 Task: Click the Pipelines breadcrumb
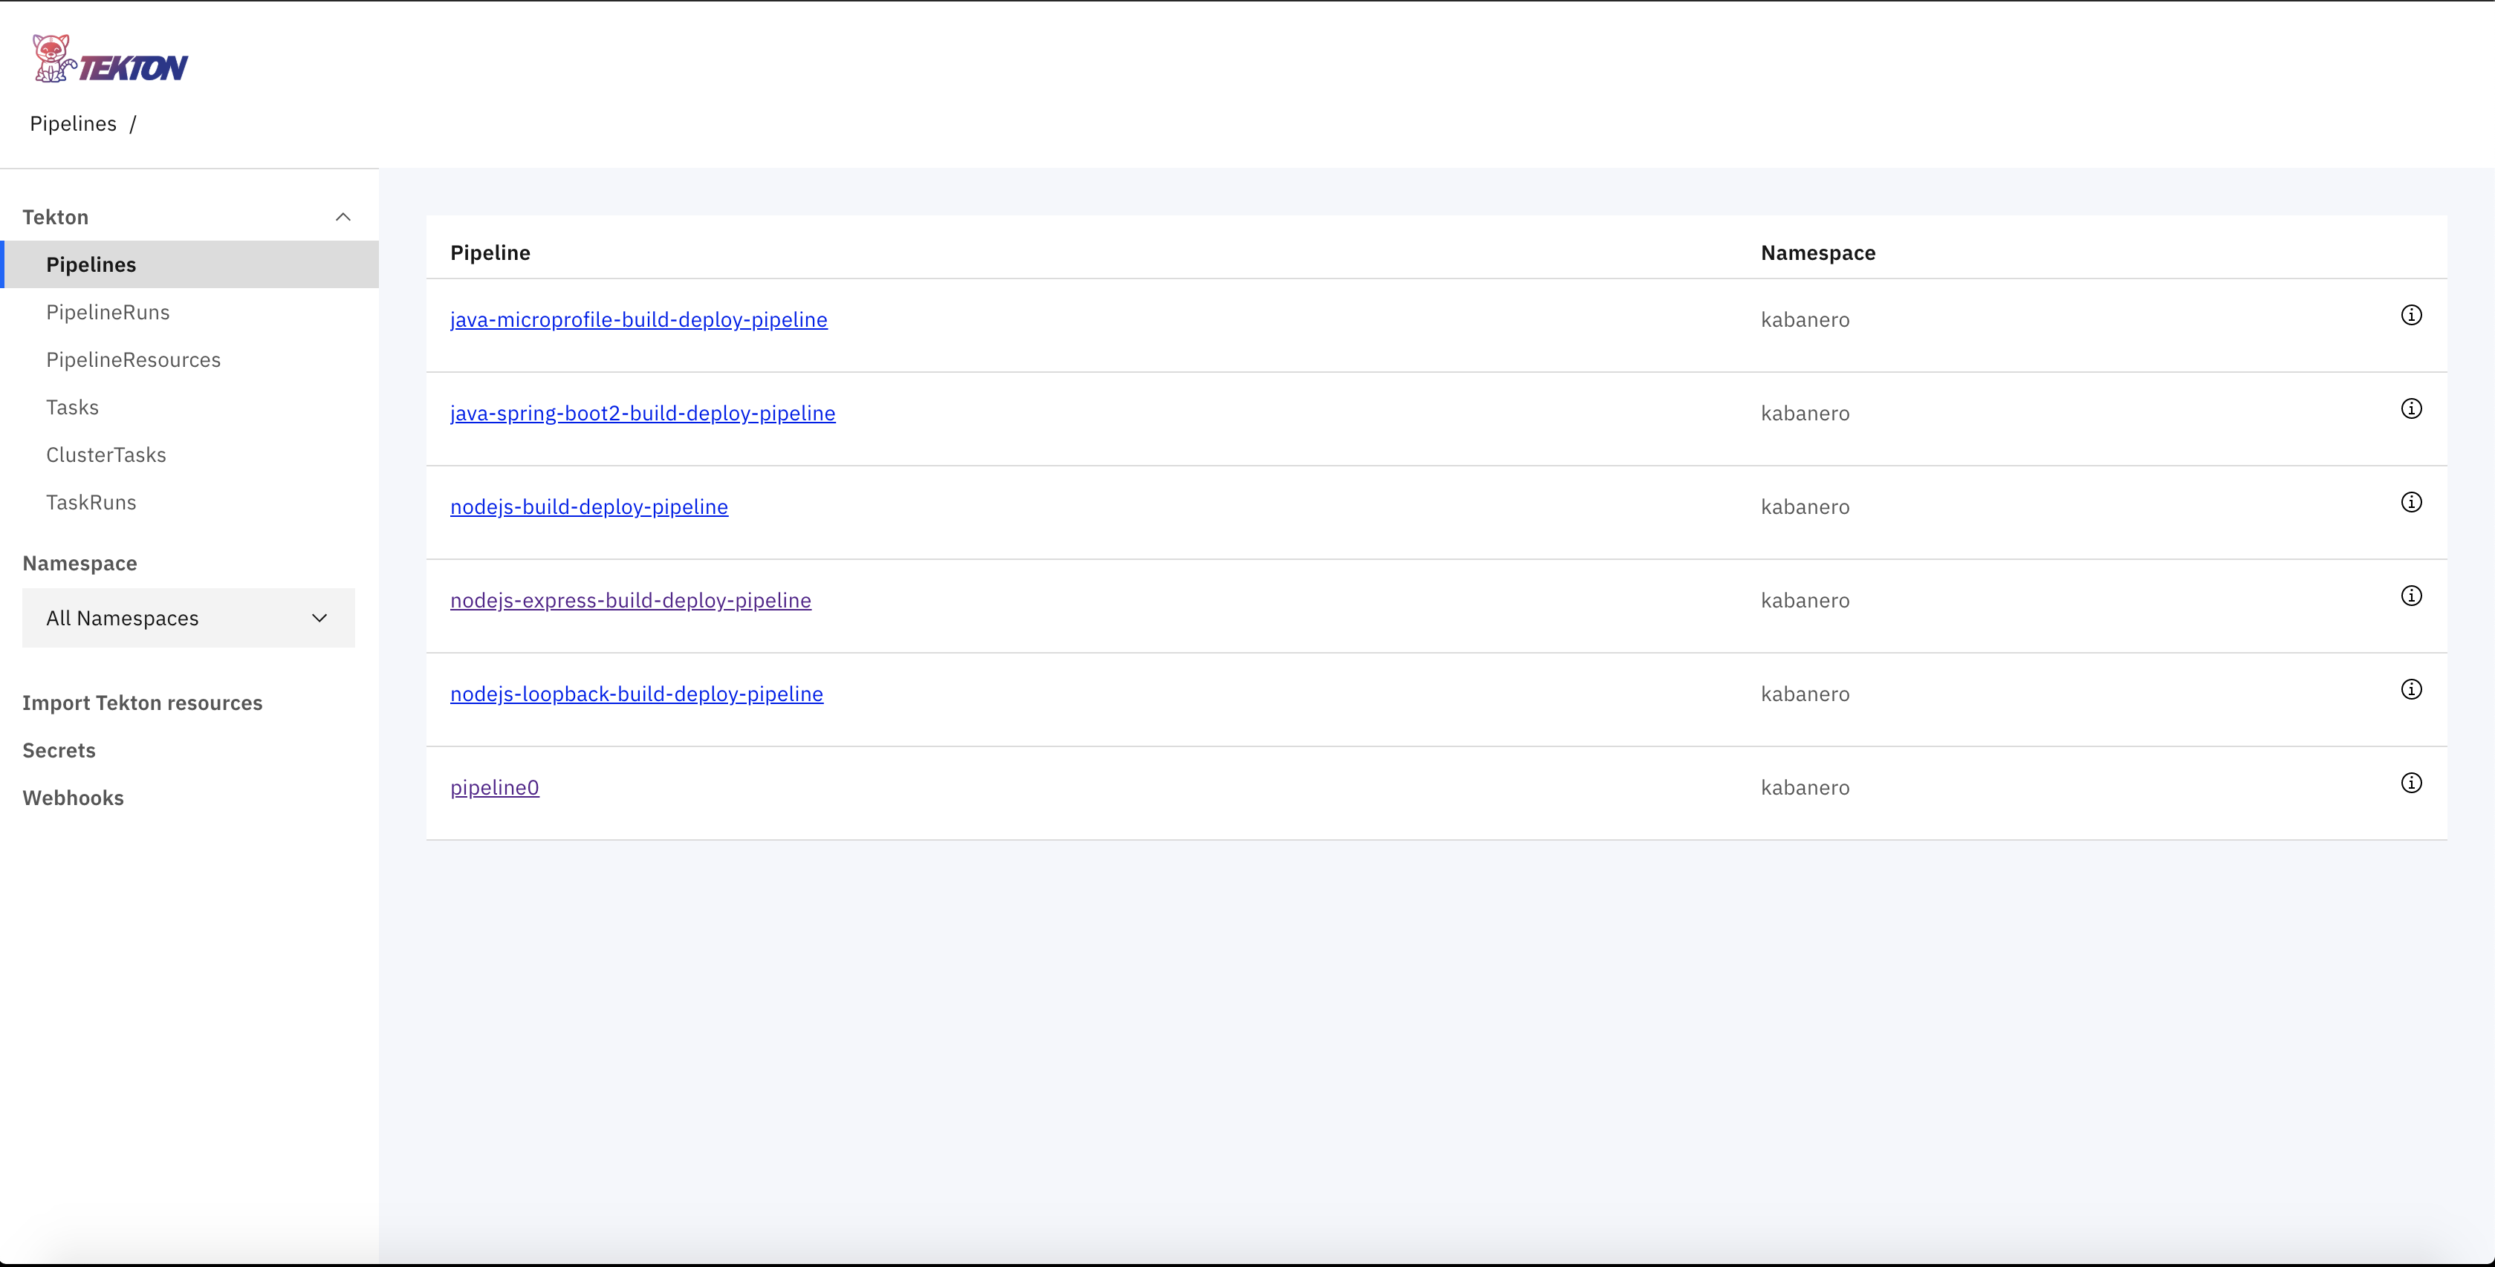coord(73,124)
